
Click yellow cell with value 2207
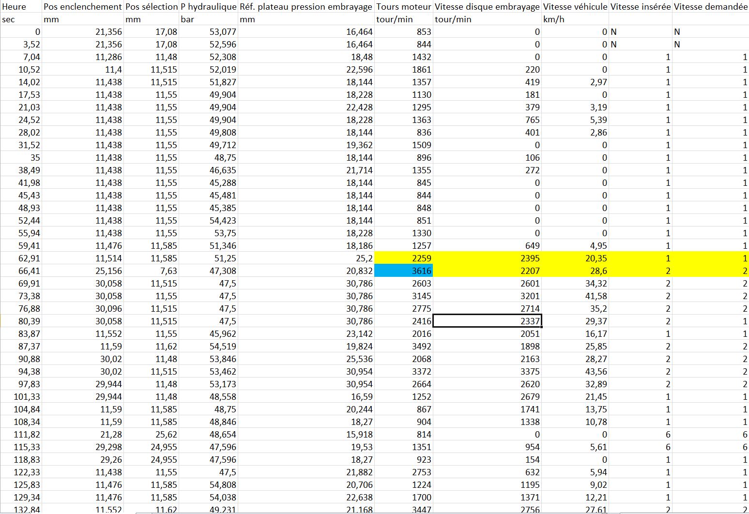(487, 271)
